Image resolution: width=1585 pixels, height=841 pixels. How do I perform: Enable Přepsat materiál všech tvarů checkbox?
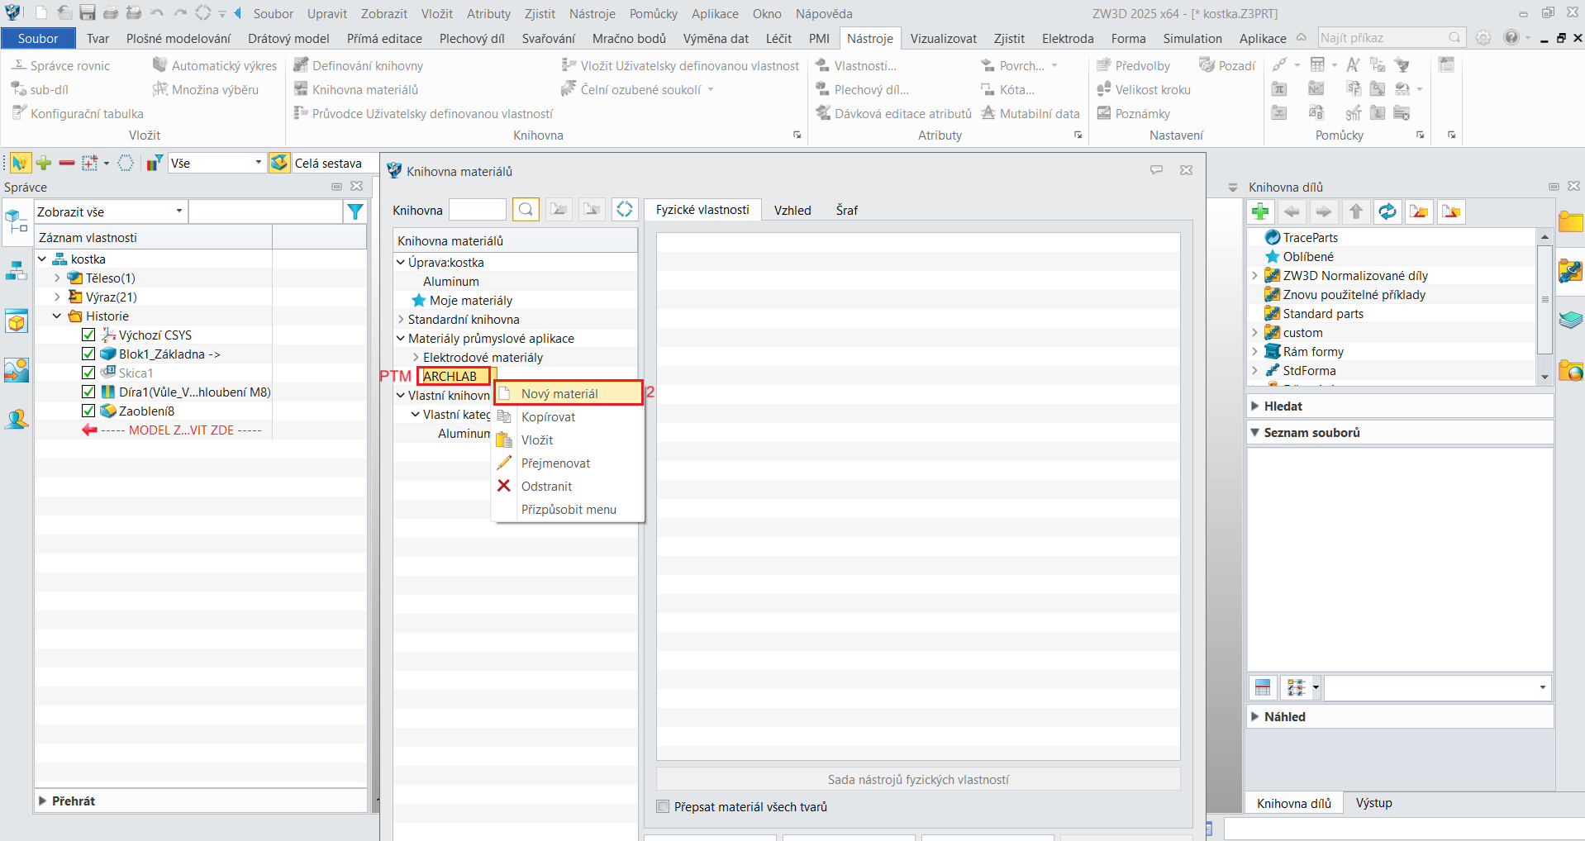[x=663, y=806]
